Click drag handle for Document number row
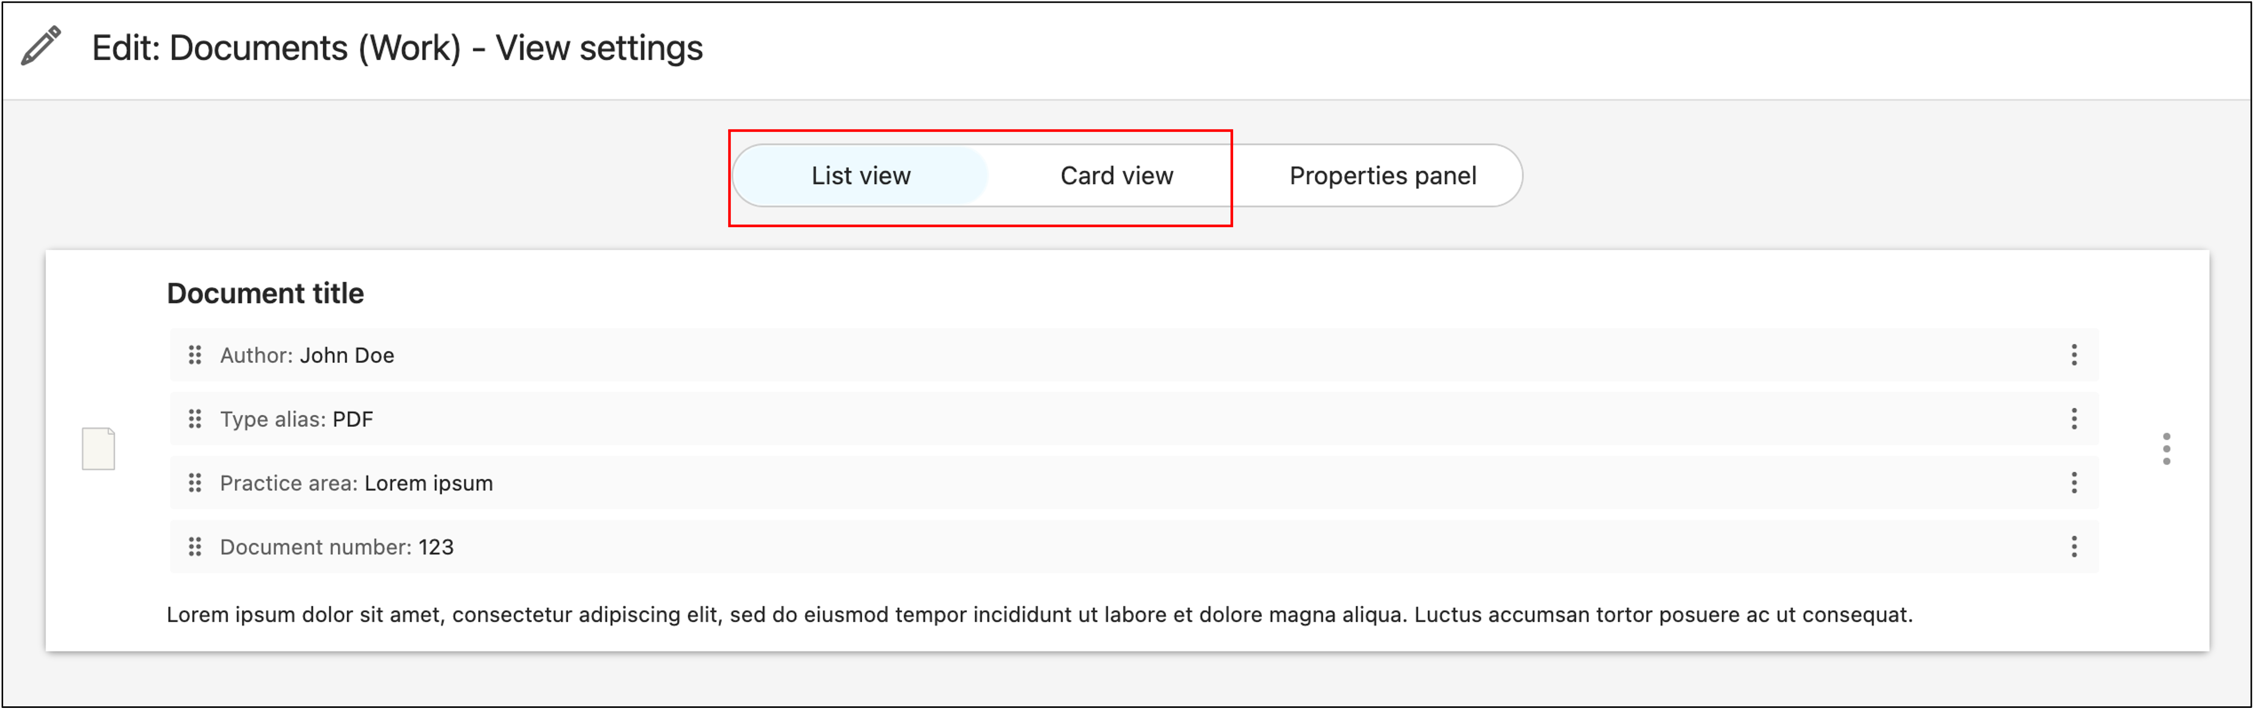The image size is (2254, 710). pyautogui.click(x=195, y=547)
